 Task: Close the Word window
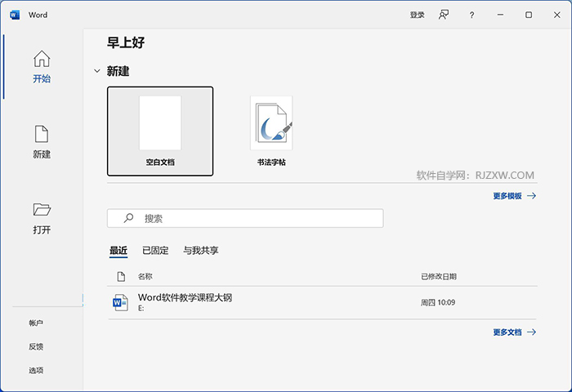[556, 15]
